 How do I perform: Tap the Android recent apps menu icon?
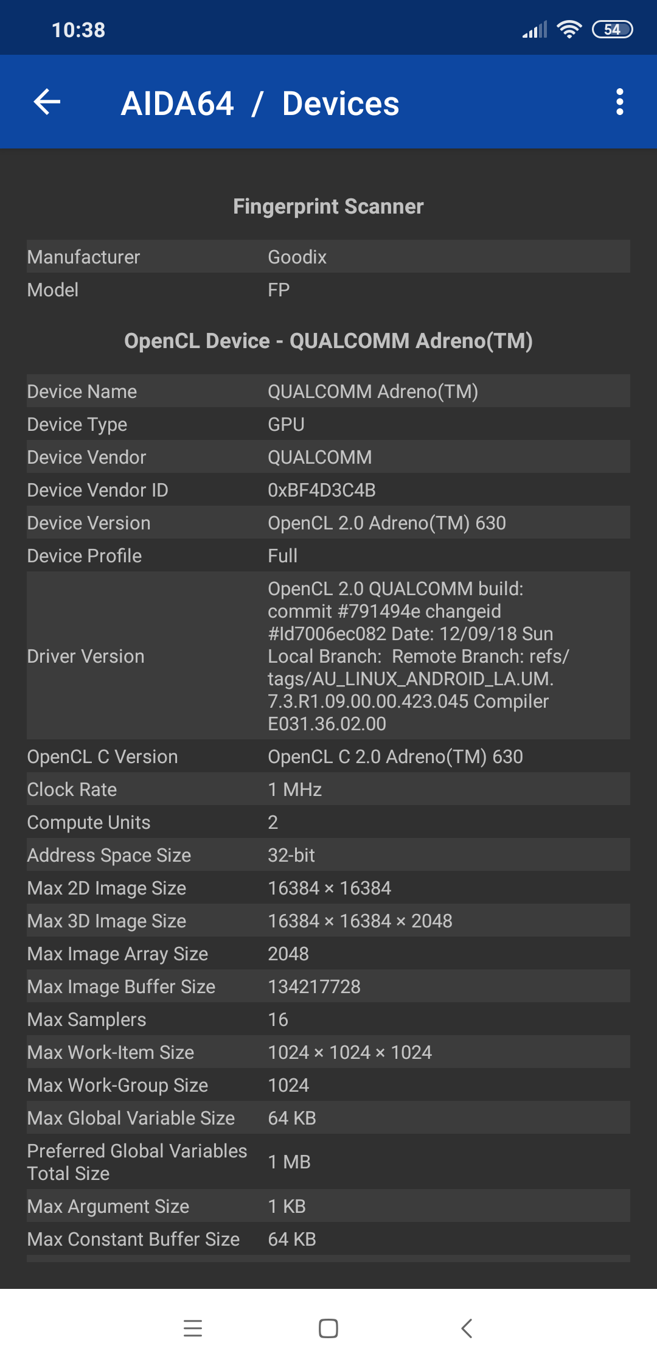pyautogui.click(x=193, y=1328)
